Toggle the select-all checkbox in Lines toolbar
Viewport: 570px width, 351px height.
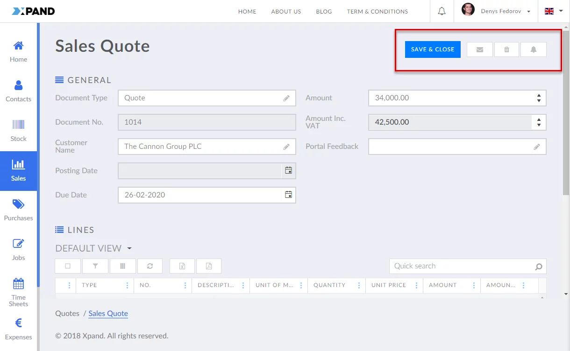(x=68, y=266)
